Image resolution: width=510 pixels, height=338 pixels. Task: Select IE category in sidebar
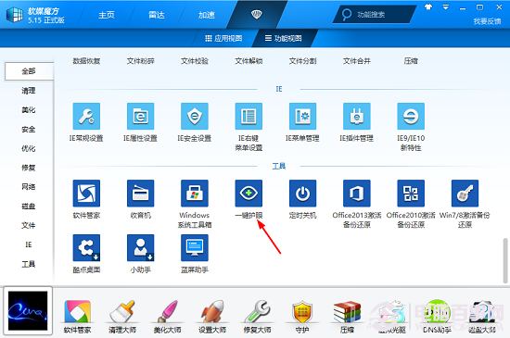tap(29, 244)
